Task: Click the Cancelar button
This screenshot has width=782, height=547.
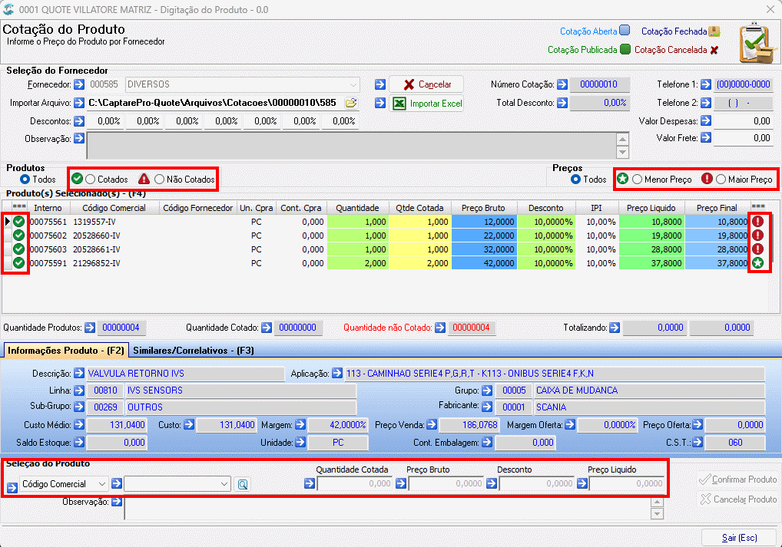Action: pos(426,84)
